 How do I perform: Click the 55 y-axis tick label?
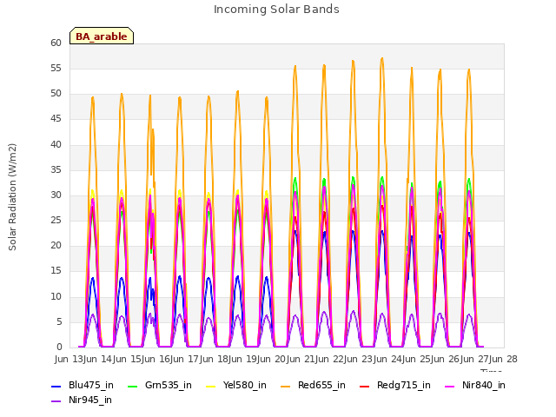click(56, 68)
